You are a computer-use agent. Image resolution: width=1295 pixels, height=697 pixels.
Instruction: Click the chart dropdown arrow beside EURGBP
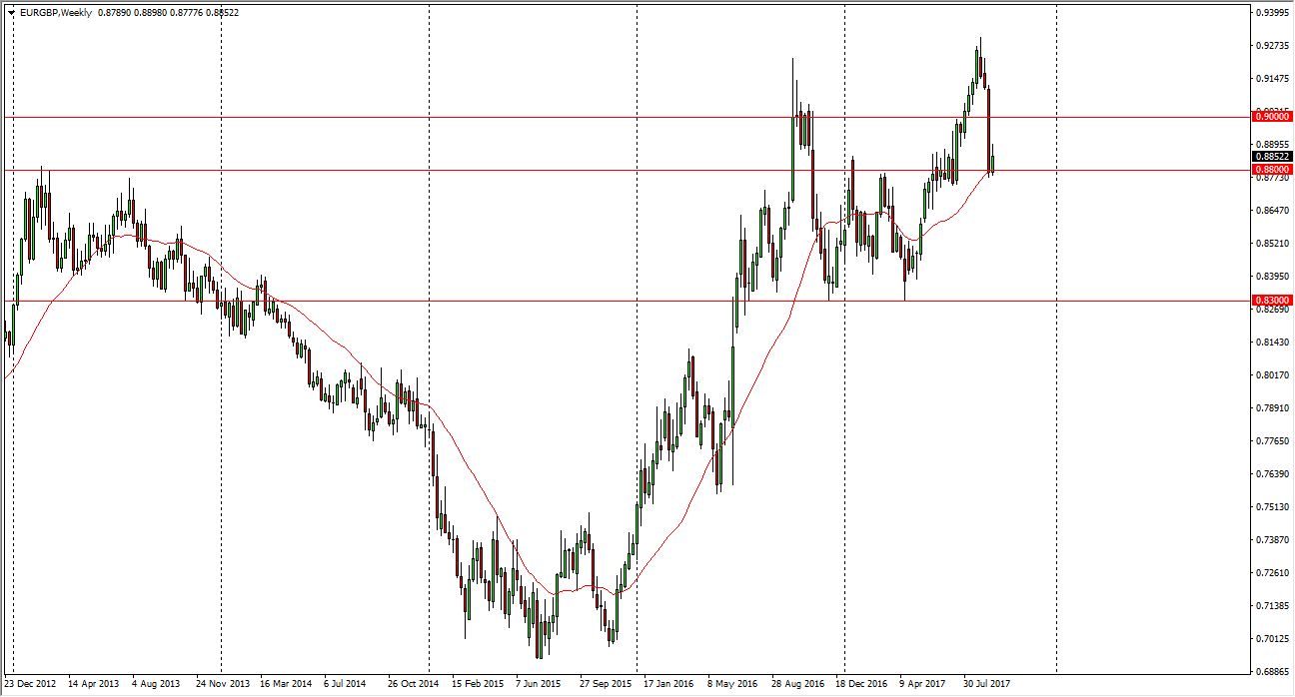click(x=11, y=12)
